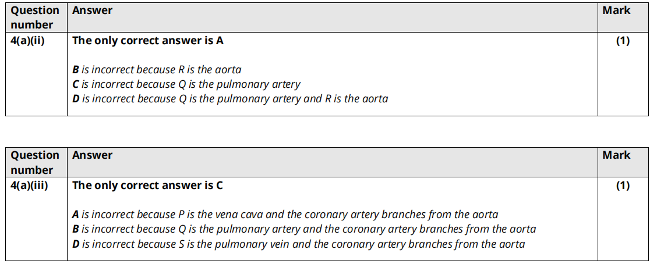Screen dimensions: 657x264
Task: Click the (1) mark for question 4(a)(ii)
Action: (623, 41)
